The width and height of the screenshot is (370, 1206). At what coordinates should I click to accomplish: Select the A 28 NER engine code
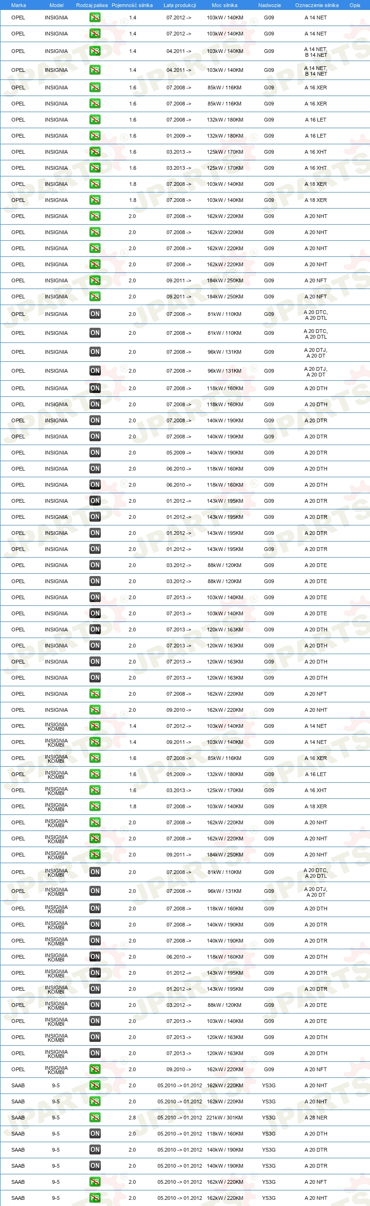pyautogui.click(x=316, y=1118)
